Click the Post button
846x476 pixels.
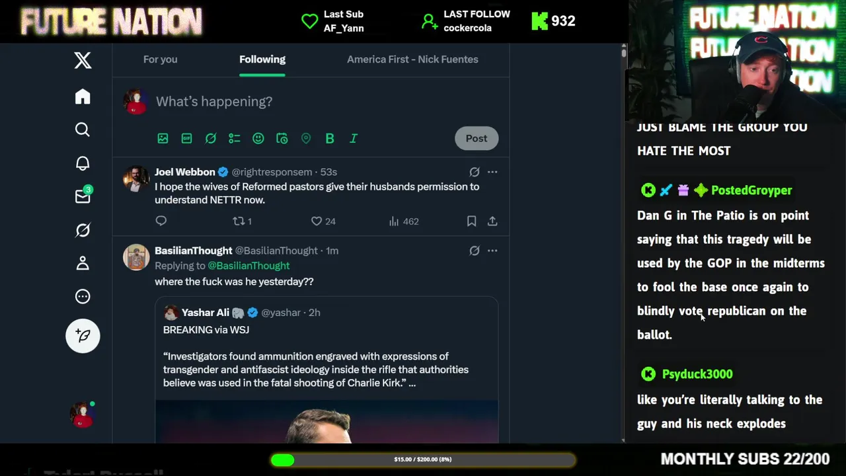(477, 138)
